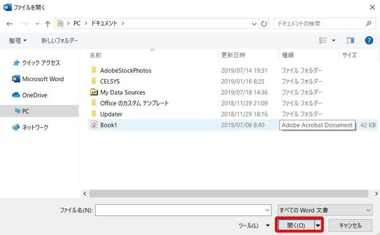Screen dimensions: 380x235
Task: Click the date 2019/07/14 19:31
Action: tap(244, 70)
